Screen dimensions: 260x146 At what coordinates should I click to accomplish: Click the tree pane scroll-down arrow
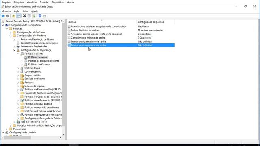[63, 134]
